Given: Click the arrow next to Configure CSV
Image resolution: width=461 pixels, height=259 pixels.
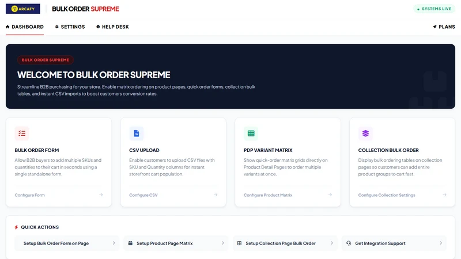Looking at the screenshot, I should 216,195.
